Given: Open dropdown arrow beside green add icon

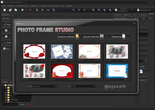Looking at the screenshot, I should 26,10.
